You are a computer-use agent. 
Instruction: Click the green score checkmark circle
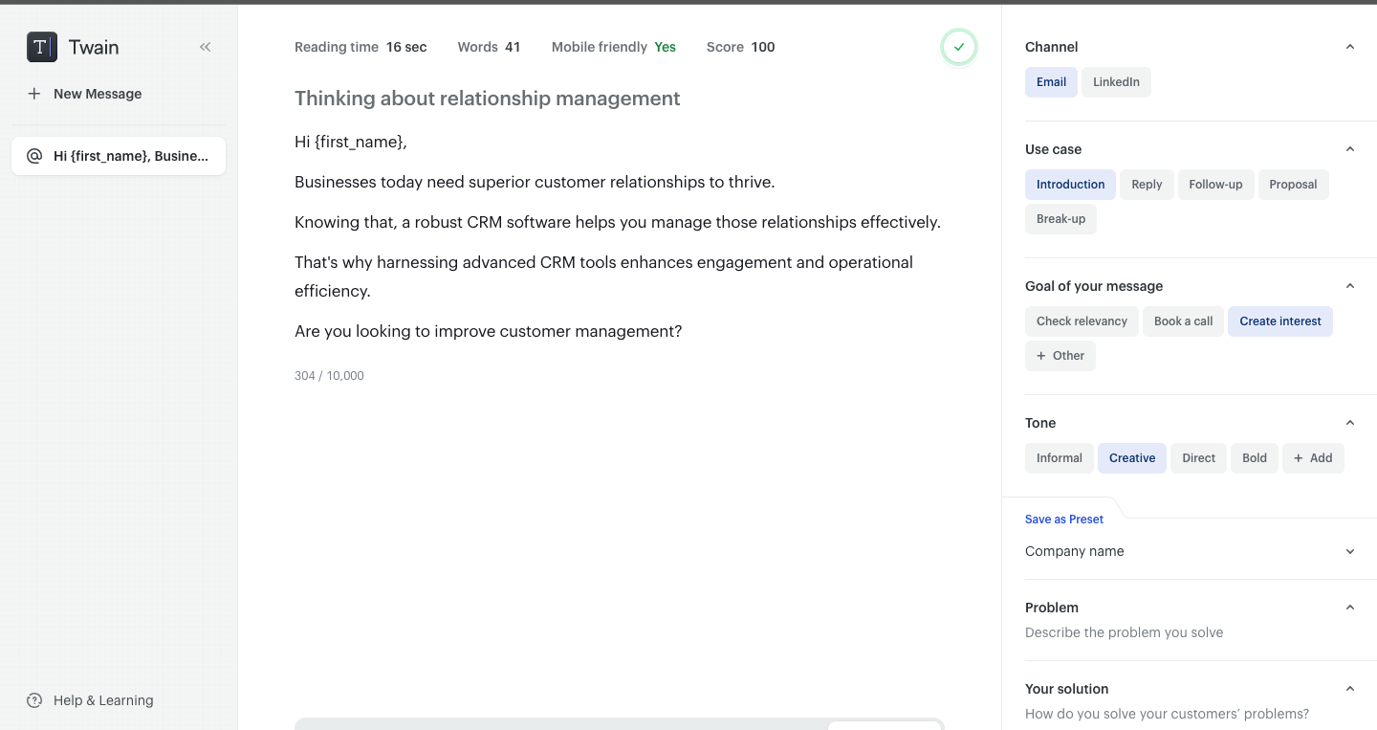pos(958,47)
